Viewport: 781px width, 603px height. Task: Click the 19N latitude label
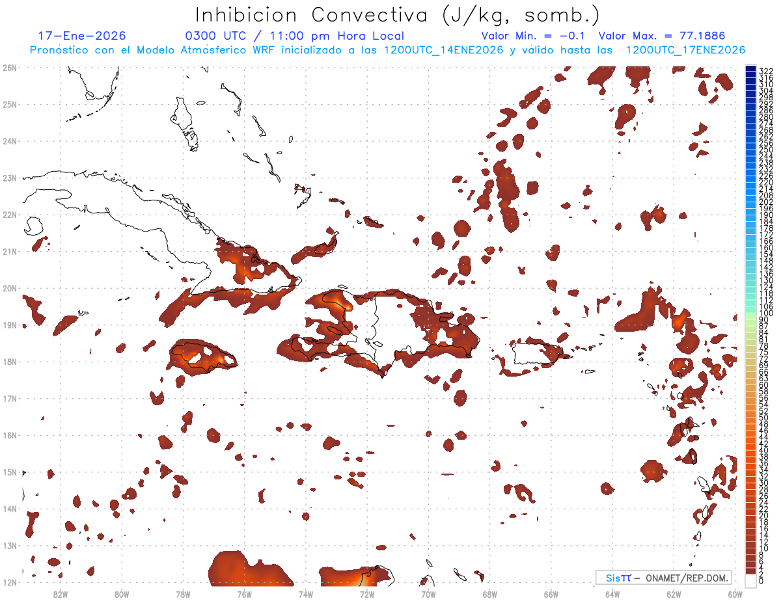(x=9, y=325)
